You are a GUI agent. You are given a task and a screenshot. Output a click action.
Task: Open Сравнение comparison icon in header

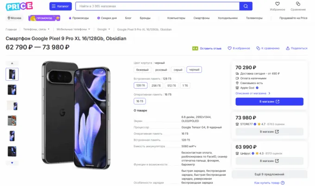pyautogui.click(x=298, y=5)
